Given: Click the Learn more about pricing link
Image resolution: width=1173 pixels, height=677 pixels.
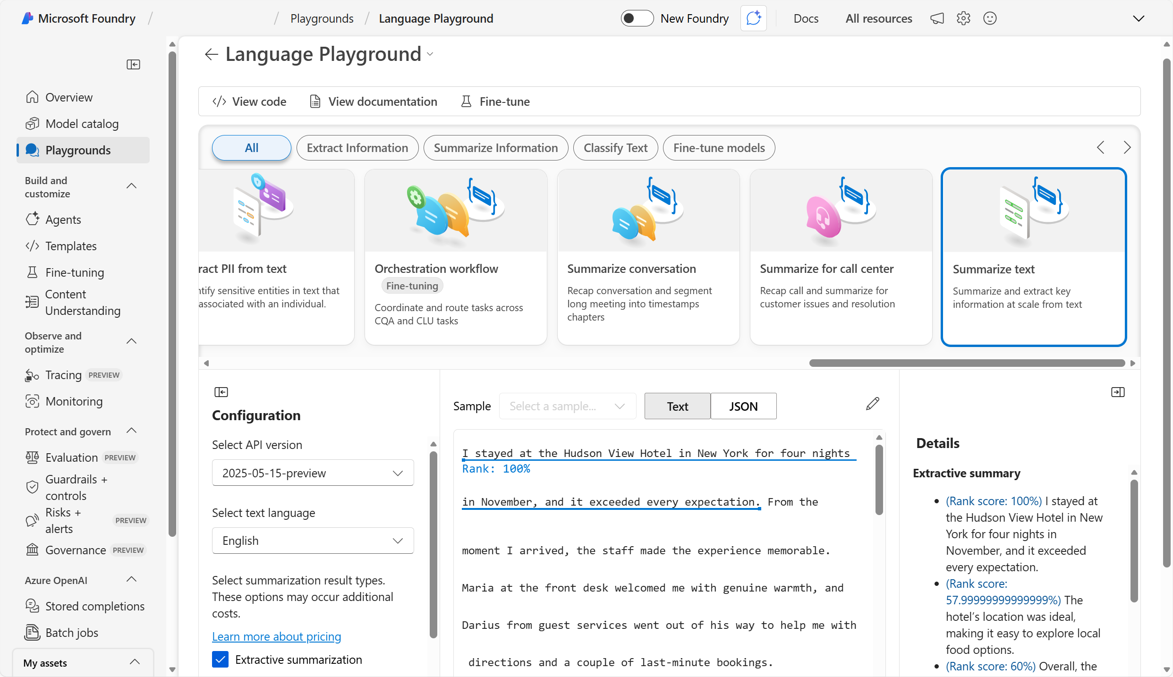Looking at the screenshot, I should pyautogui.click(x=276, y=636).
